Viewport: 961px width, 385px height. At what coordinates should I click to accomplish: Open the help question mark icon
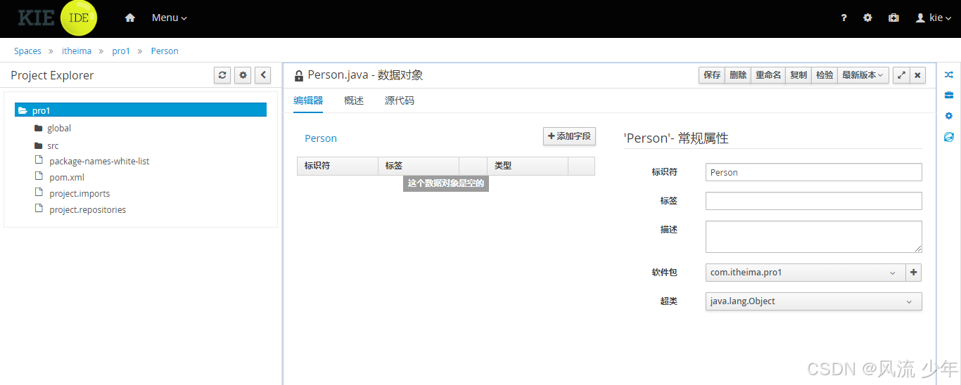(x=844, y=18)
